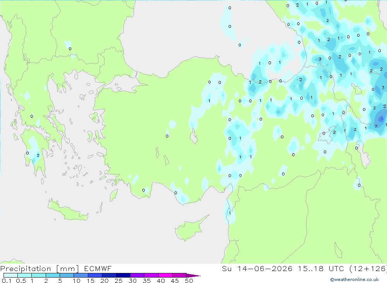Click the weatheronline.co.uk copyright link
The image size is (387, 283).
pos(354,280)
